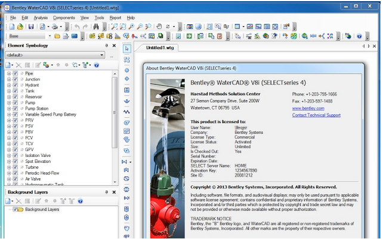
Task: Click the Print icon in main toolbar
Action: [55, 27]
